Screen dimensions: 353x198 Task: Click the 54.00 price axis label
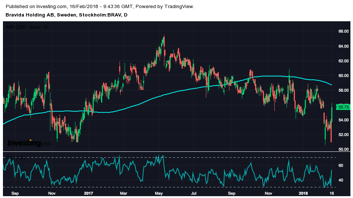[x=343, y=120]
